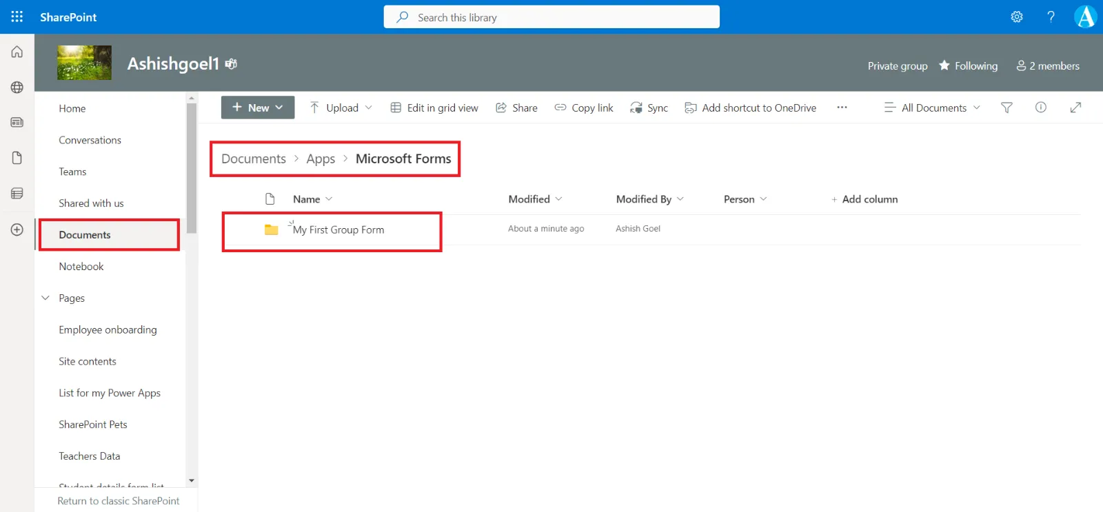Open the account profile avatar

pos(1086,17)
